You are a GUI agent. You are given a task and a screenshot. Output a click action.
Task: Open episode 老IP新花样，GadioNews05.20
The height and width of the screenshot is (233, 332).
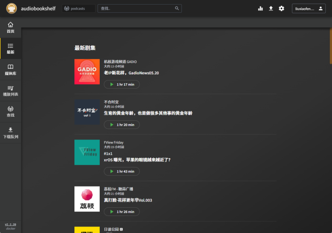[131, 73]
